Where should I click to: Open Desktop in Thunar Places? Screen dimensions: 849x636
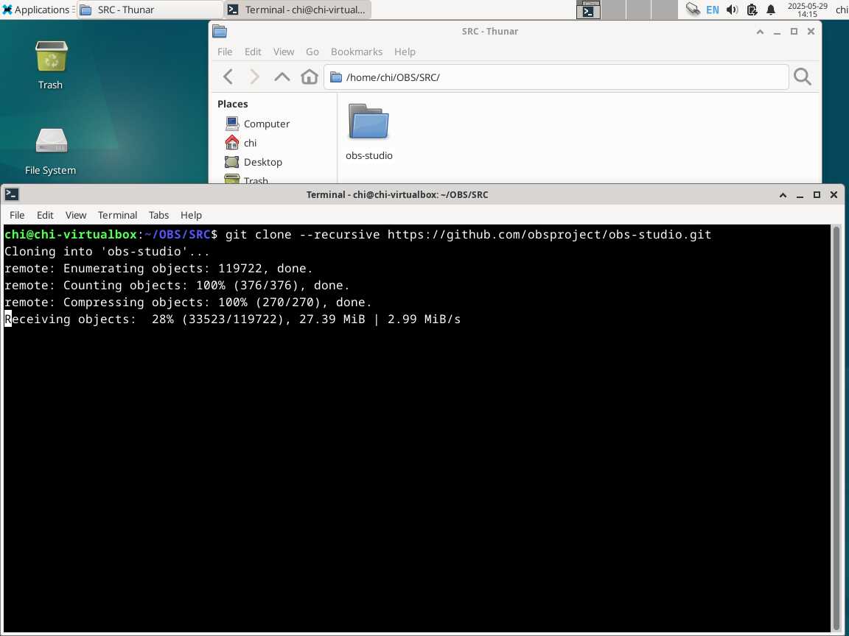[254, 162]
